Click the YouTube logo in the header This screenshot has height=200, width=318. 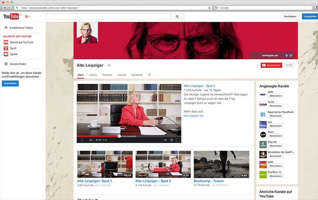click(x=11, y=16)
